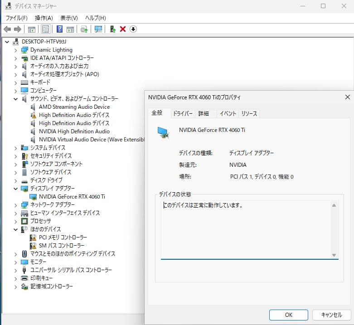Image resolution: width=354 pixels, height=325 pixels.
Task: Click the Dynamic Lighting category icon
Action: 24,50
